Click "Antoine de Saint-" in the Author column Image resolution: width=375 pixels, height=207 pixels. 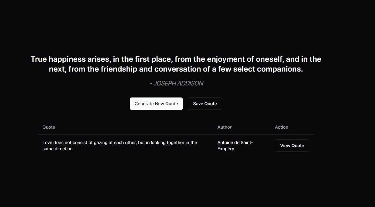[235, 143]
